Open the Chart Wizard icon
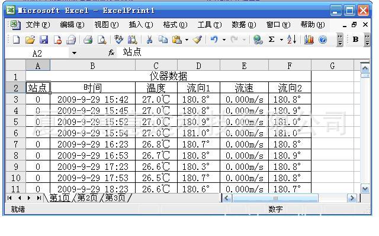Screen dimensions: 379x236 click(309, 40)
